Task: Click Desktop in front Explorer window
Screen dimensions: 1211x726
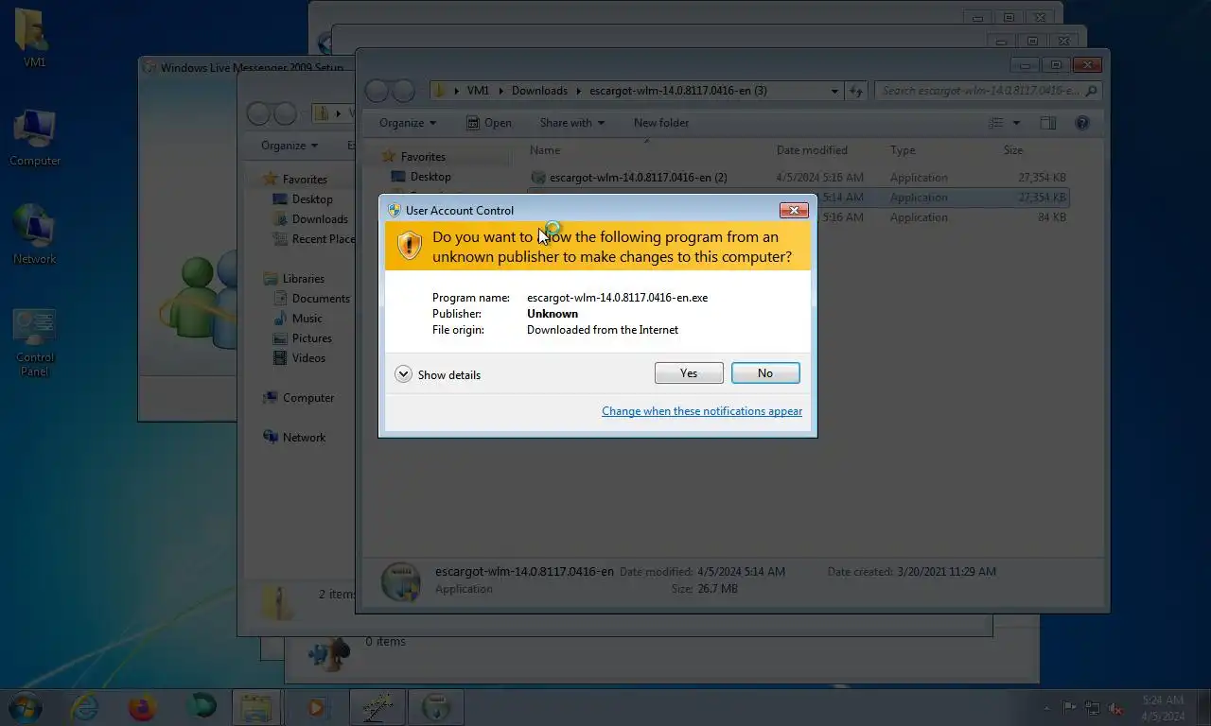Action: [430, 177]
